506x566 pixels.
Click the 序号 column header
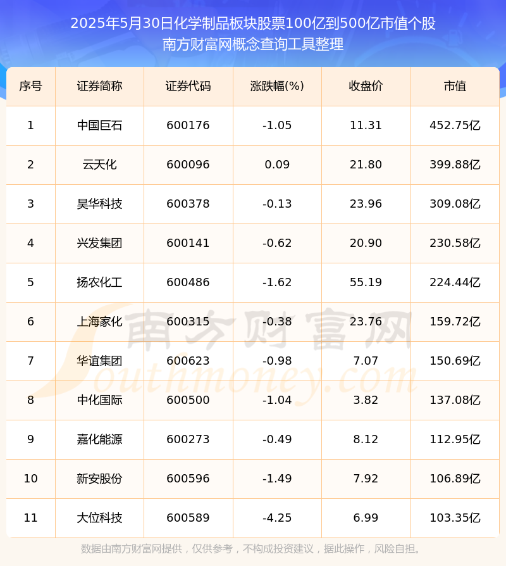pos(30,86)
